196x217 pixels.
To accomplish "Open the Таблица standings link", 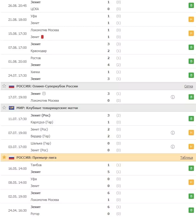I will [x=187, y=158].
